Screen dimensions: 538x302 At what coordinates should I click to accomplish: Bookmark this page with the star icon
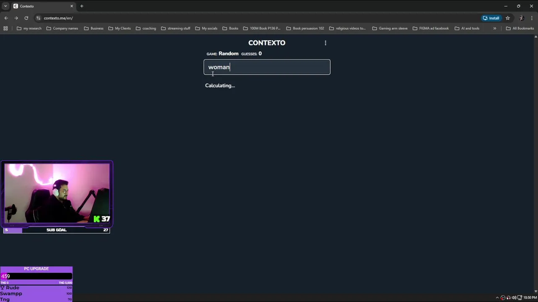[x=508, y=18]
